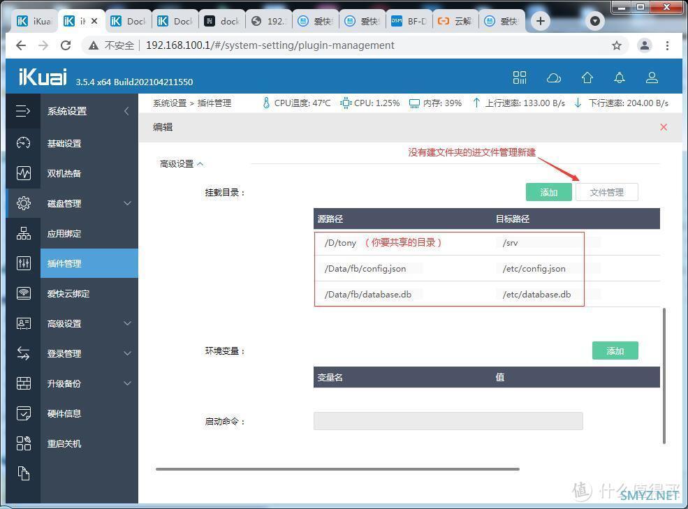Open 文件管理 button
The image size is (688, 509).
[606, 192]
